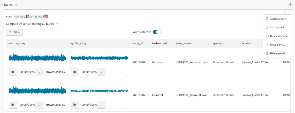Click the Filter button
This screenshot has width=295, height=113.
click(14, 32)
